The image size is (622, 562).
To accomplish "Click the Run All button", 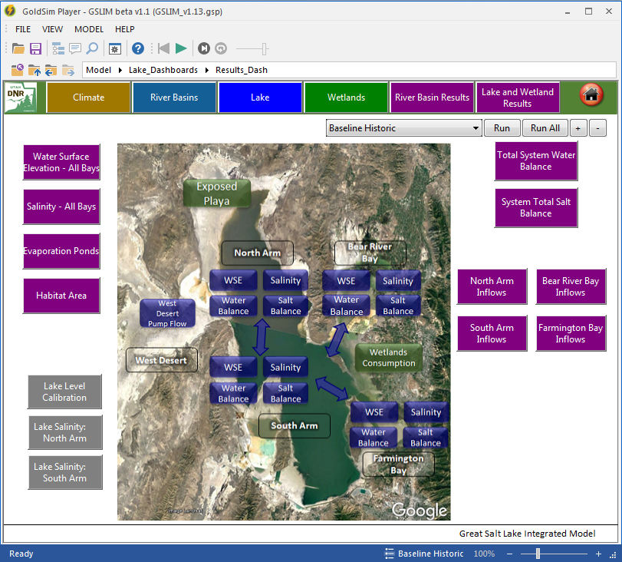I will pos(545,128).
